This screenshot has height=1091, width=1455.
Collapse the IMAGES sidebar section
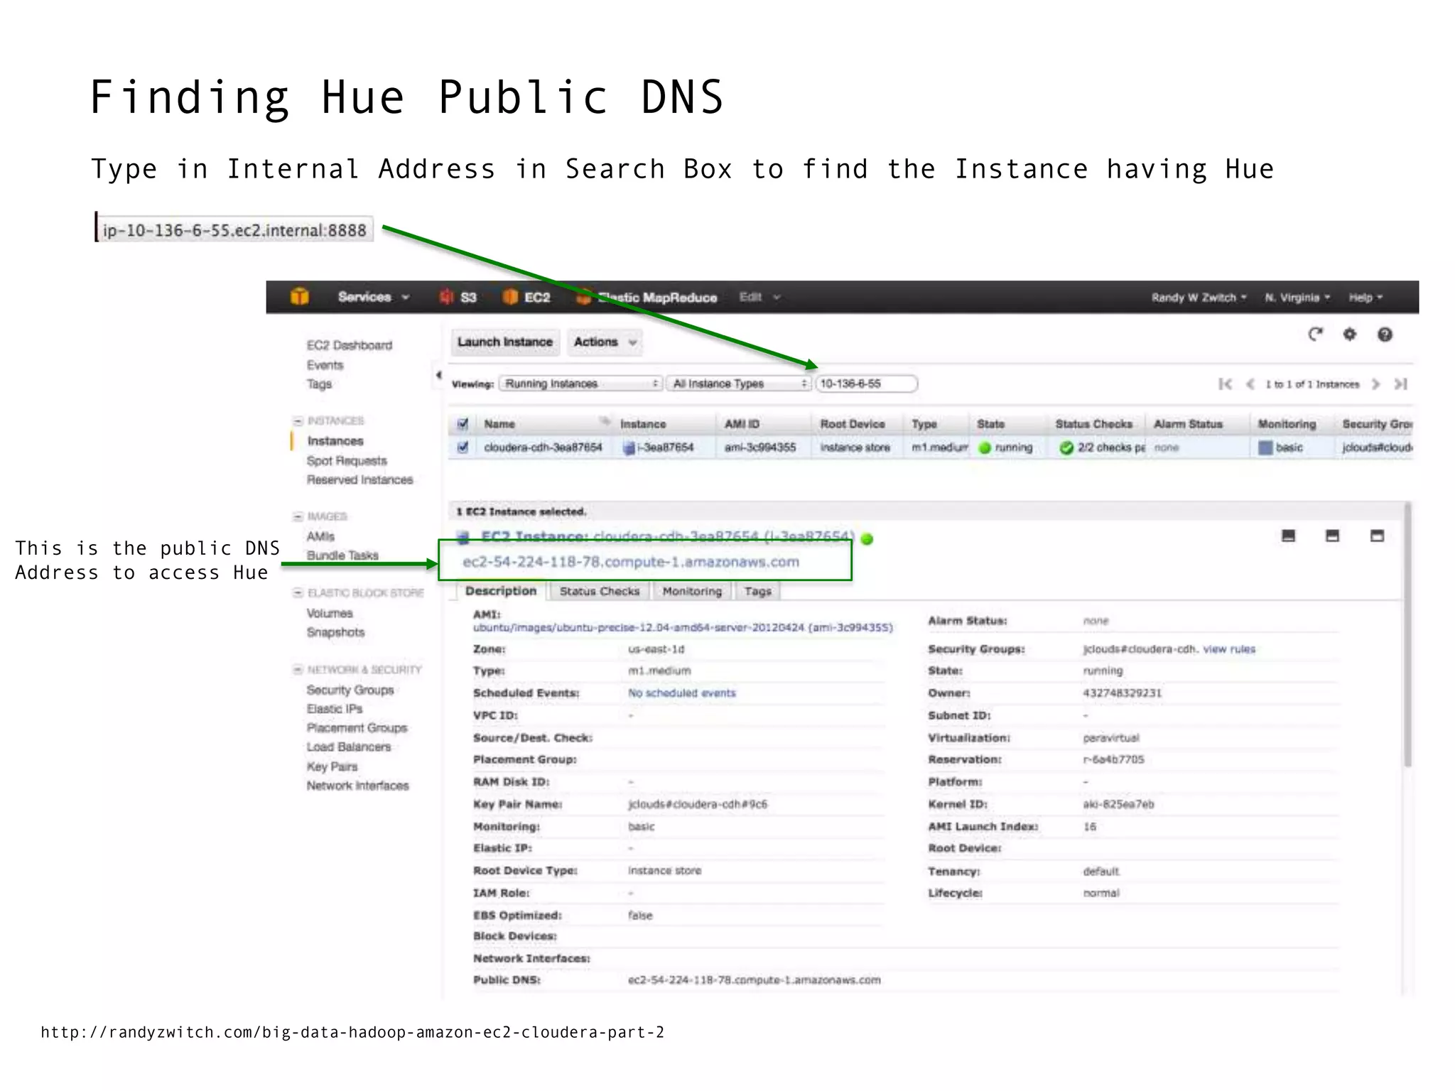point(298,516)
